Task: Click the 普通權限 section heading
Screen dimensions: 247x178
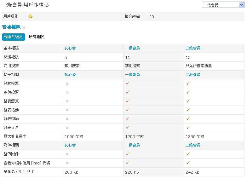Action: pyautogui.click(x=11, y=27)
